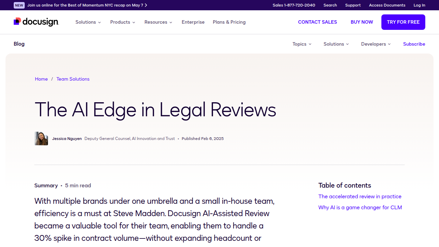Click author name Jessica Nguyen

click(67, 139)
